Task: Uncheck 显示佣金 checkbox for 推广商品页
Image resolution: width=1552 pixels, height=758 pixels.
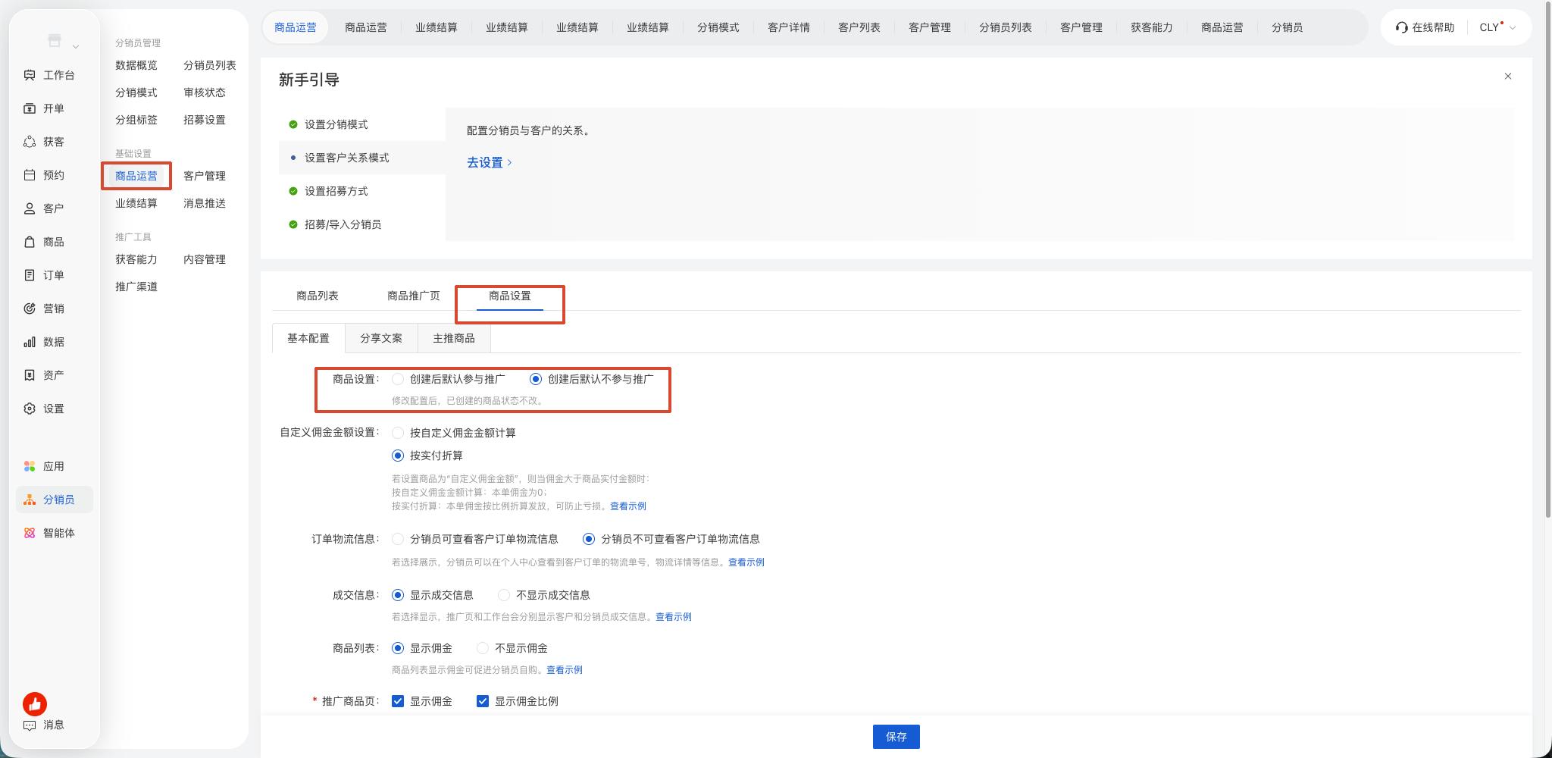Action: click(x=398, y=701)
